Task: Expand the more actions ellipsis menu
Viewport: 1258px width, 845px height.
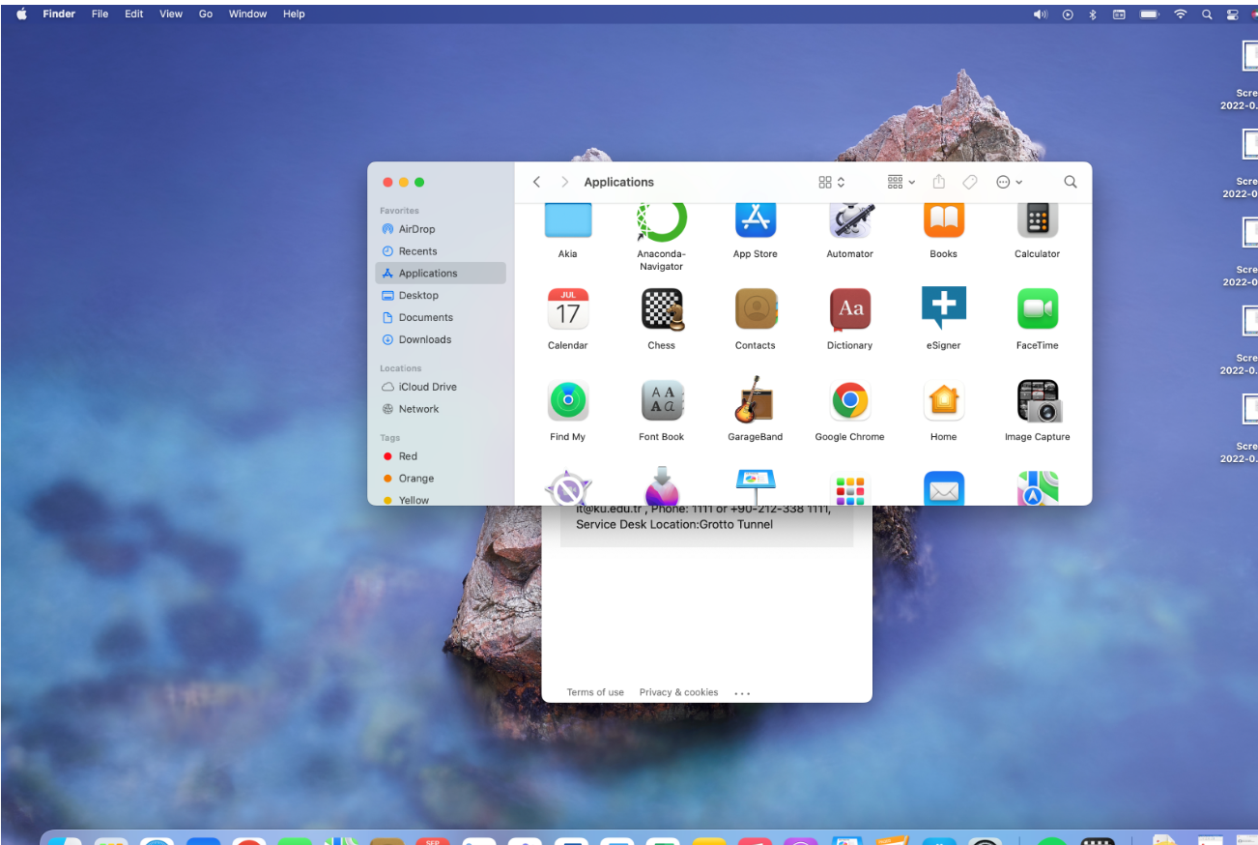Action: [x=1009, y=182]
